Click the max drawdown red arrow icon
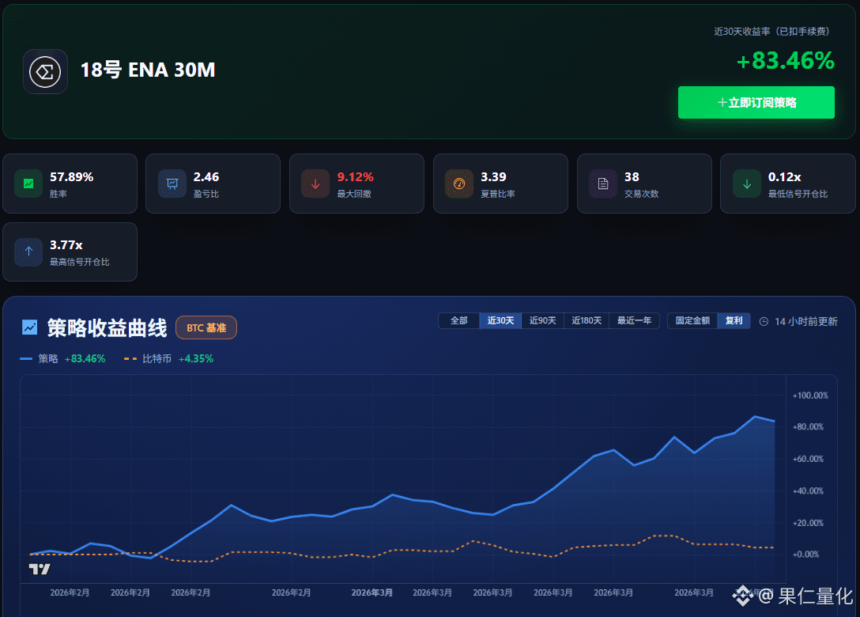 pos(315,184)
